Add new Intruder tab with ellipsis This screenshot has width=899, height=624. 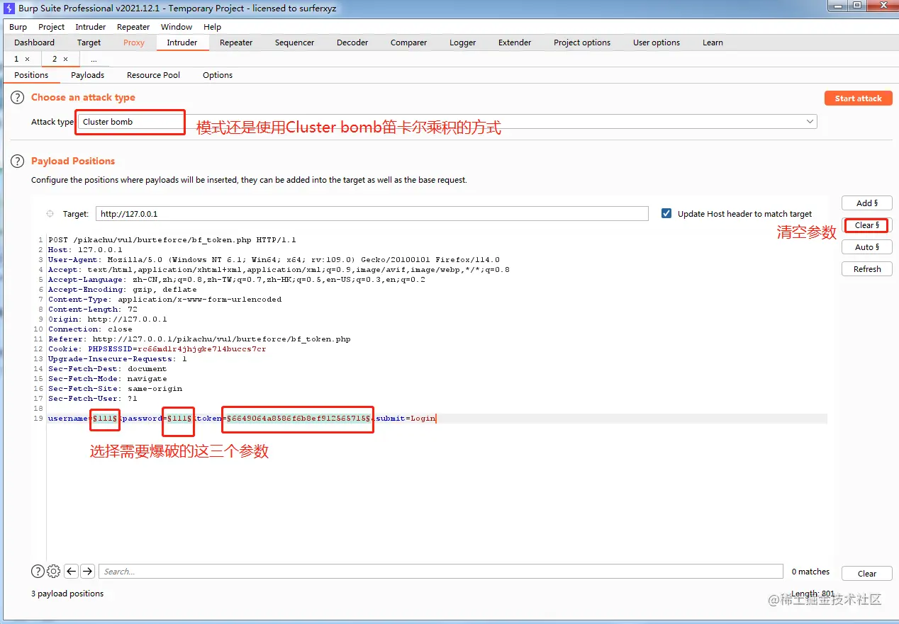(94, 59)
